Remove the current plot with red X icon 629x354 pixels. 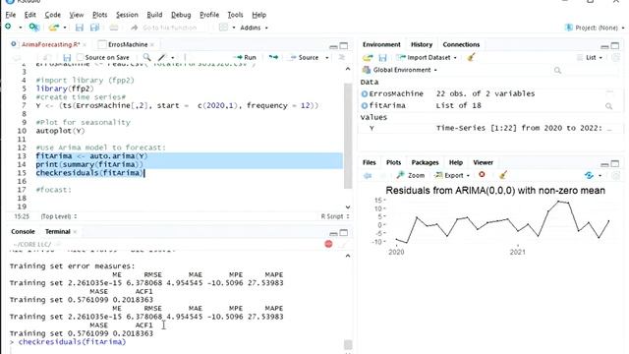click(x=482, y=175)
